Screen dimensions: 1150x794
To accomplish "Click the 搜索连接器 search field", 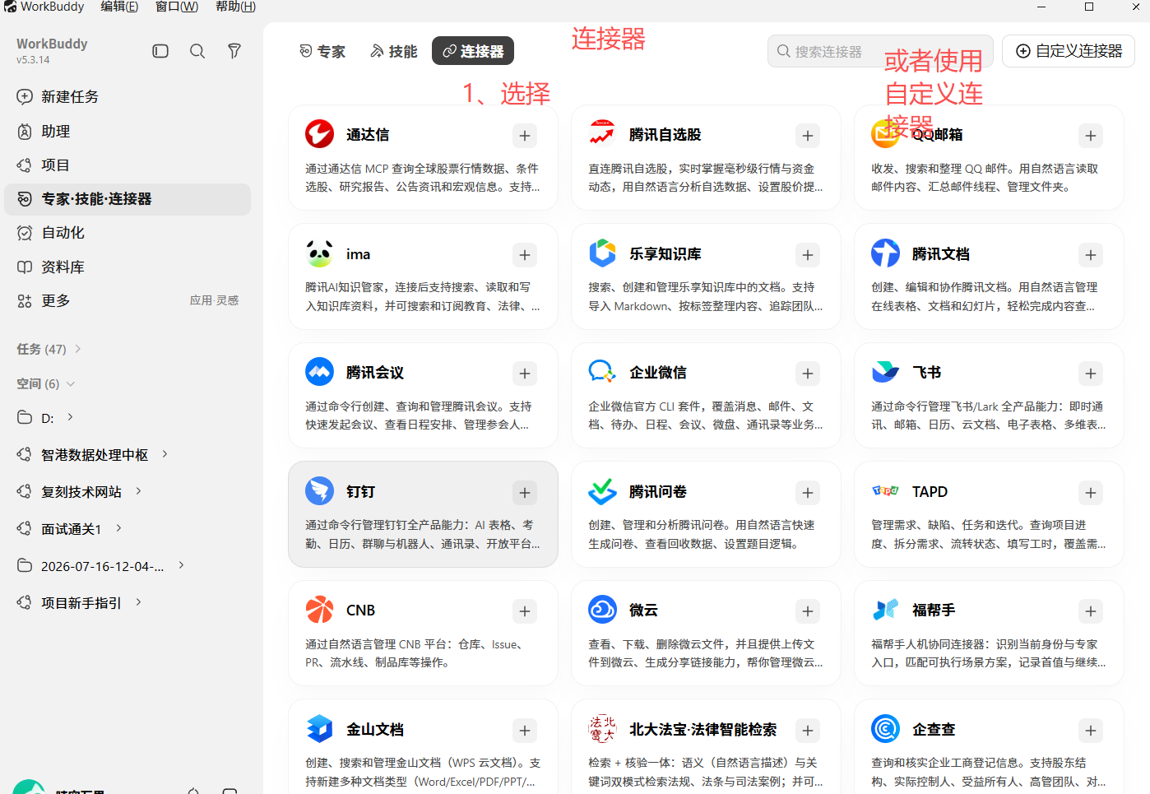I will (x=880, y=51).
